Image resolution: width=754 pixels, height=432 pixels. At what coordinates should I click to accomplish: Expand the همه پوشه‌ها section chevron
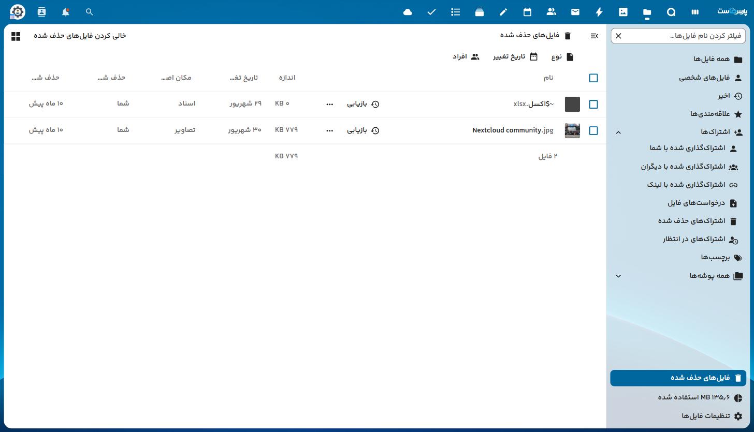click(x=618, y=276)
